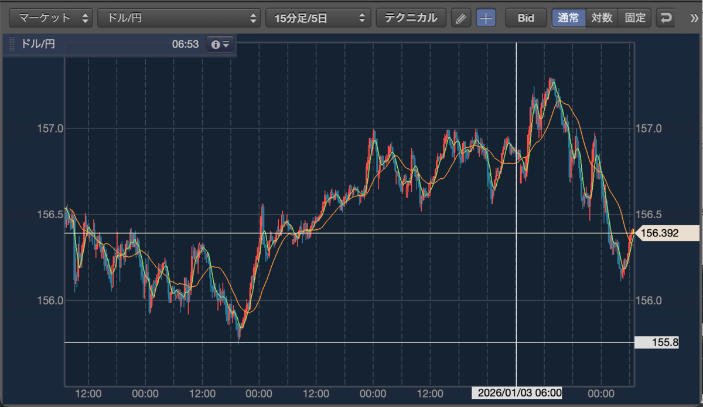
Task: Click the undo arrow icon
Action: pyautogui.click(x=665, y=18)
